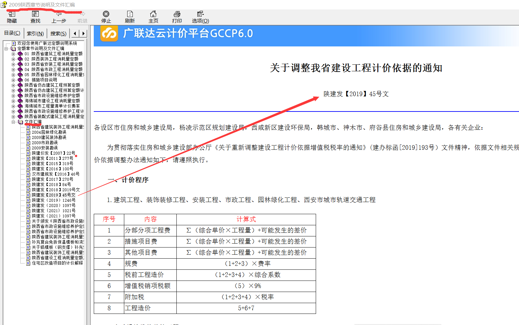Click the 广联达 cloud logo in banner
519x325 pixels.
click(x=109, y=34)
